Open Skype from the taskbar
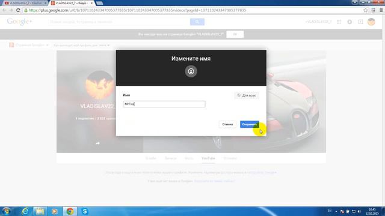385x216 pixels. coord(84,211)
